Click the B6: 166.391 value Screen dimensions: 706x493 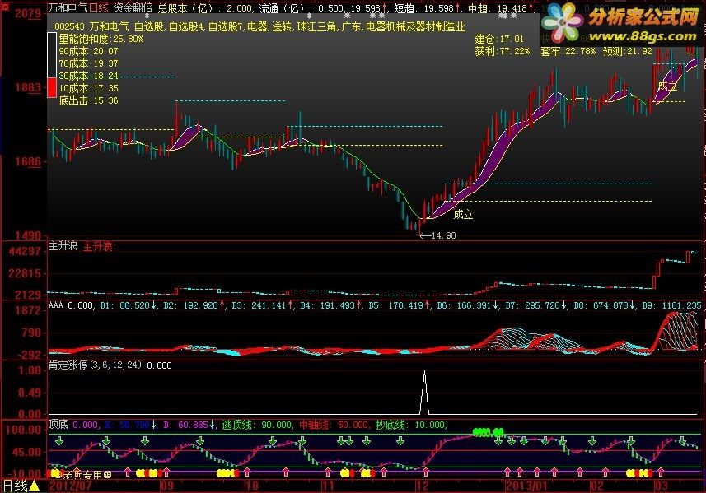pyautogui.click(x=468, y=306)
